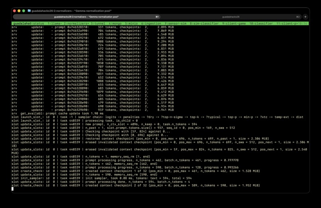Click "processing task, is_child = 0" line
This screenshot has width=321, height=208.
[x=75, y=121]
